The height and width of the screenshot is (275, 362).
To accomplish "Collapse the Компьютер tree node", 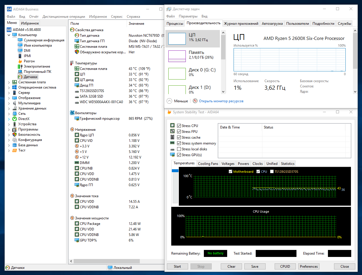I will 8,35.
